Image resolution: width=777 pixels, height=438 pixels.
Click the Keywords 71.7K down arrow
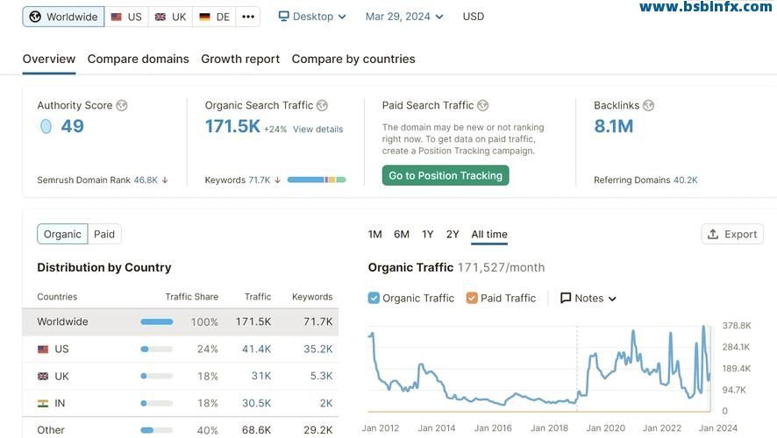point(277,180)
